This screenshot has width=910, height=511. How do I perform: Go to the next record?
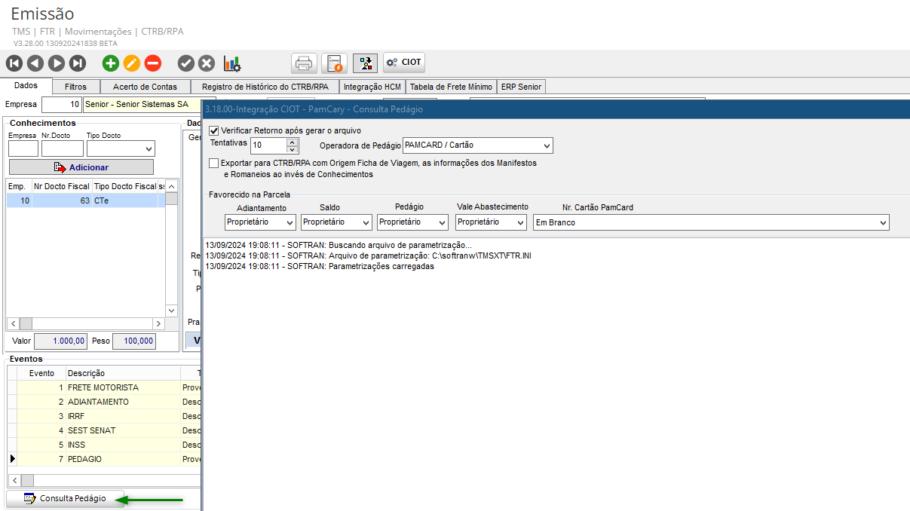tap(57, 63)
